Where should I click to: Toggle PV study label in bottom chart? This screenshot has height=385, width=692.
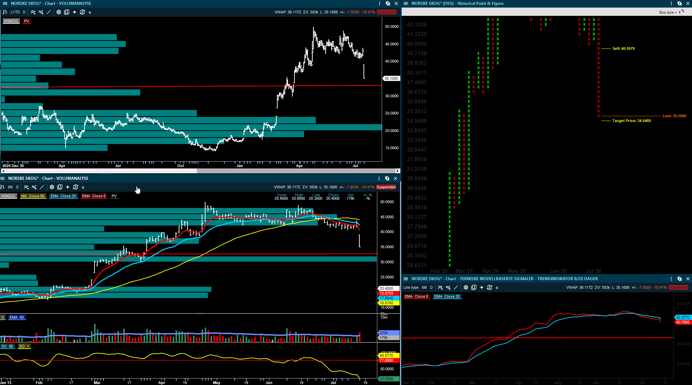click(x=114, y=196)
